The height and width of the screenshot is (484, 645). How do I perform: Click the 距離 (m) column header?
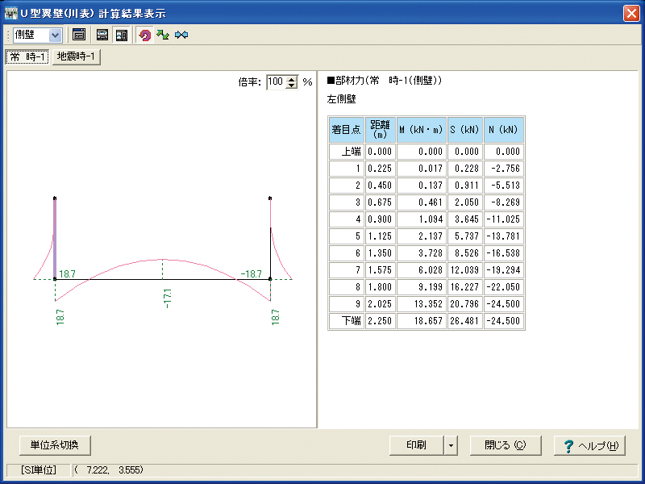[x=381, y=130]
